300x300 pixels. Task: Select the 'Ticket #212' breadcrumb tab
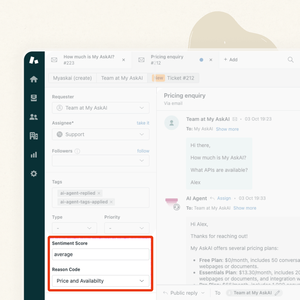[173, 78]
